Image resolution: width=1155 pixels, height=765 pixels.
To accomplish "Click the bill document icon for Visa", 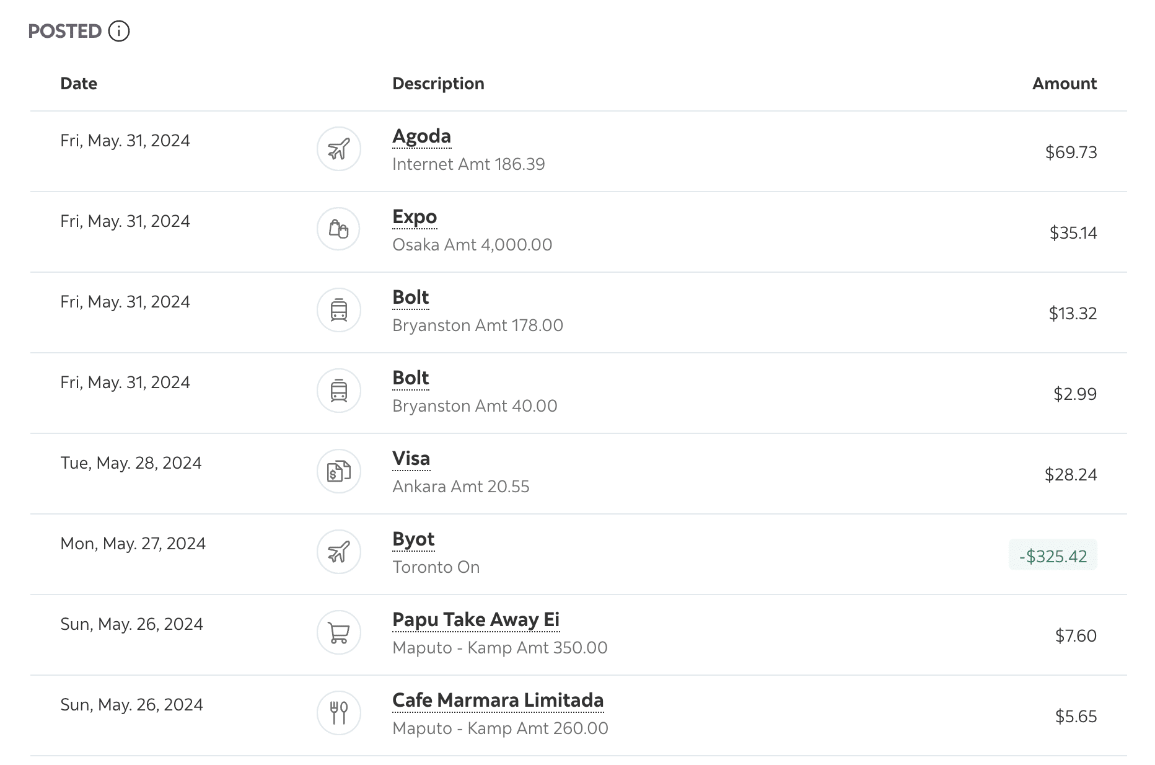I will click(339, 471).
